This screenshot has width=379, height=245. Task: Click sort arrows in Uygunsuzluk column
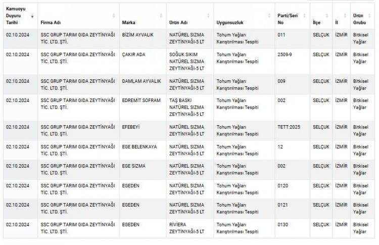pyautogui.click(x=270, y=16)
